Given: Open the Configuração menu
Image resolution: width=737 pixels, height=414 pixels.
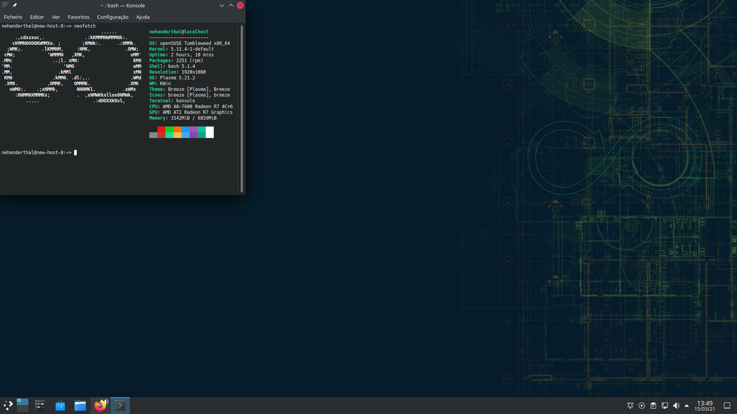Looking at the screenshot, I should pos(113,17).
